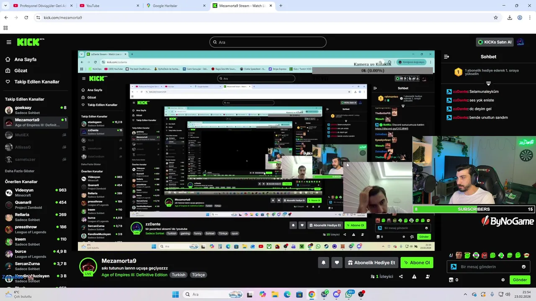Open Chrome downloads

(x=510, y=18)
